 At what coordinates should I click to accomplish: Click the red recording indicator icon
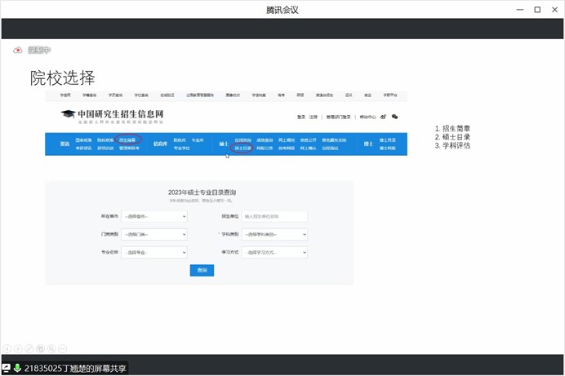coord(18,51)
